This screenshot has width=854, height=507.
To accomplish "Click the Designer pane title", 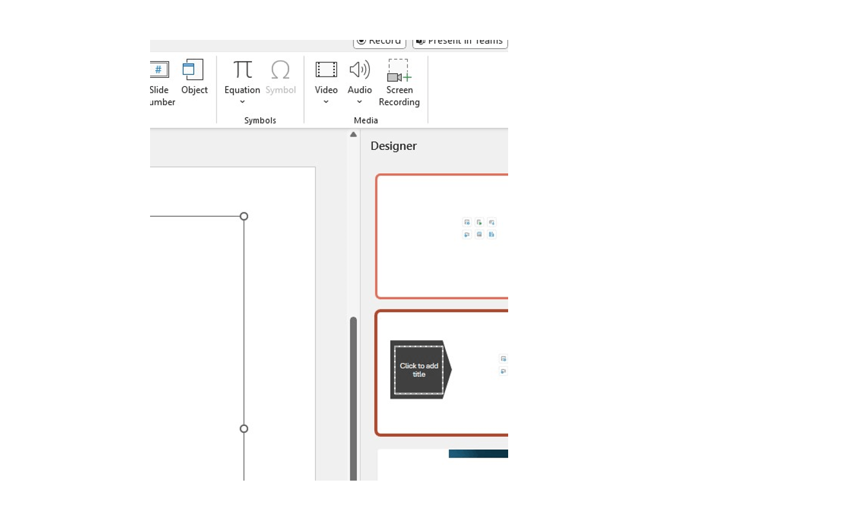I will pos(394,146).
